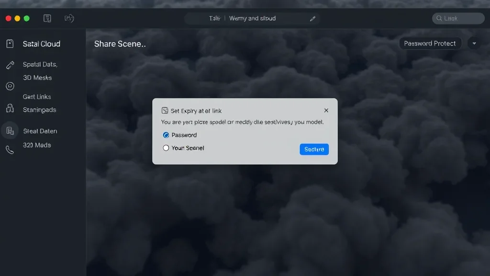
Task: Open Staningads via the lock icon
Action: pos(10,109)
